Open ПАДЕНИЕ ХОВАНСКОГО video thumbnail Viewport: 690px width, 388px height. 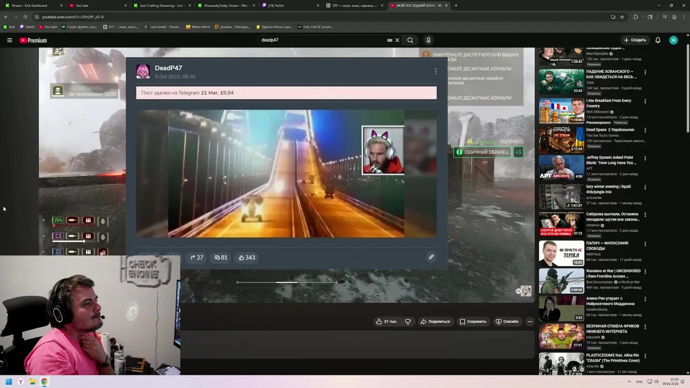(561, 81)
